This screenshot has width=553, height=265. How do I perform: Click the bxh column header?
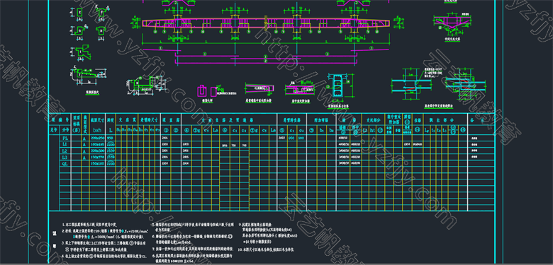96,130
